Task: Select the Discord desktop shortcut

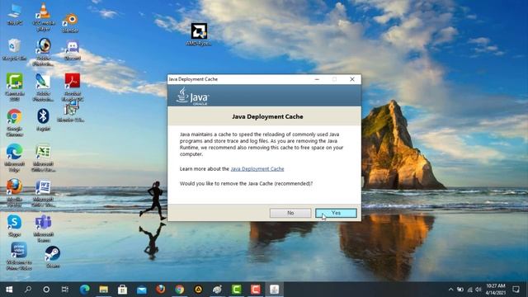Action: pyautogui.click(x=73, y=50)
